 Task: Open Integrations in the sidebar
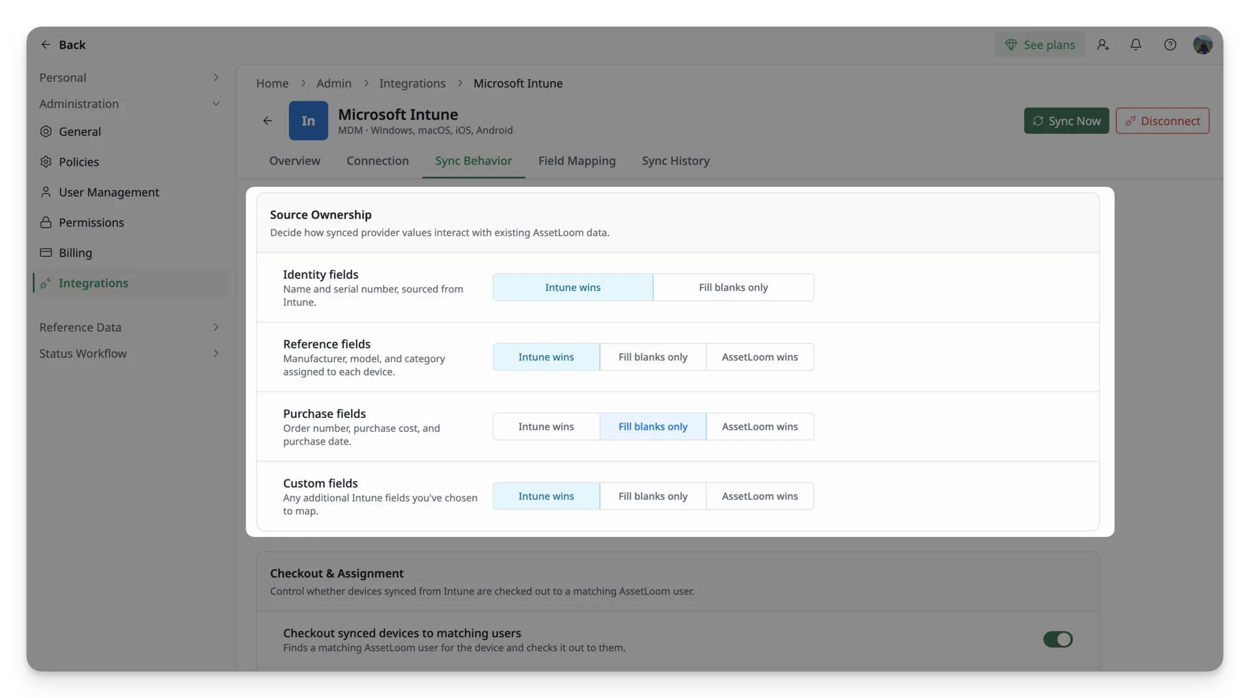tap(130, 283)
